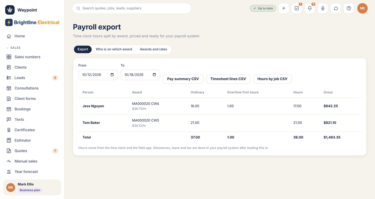Select the Bookings calendar-check icon
The image size is (375, 199).
9,109
